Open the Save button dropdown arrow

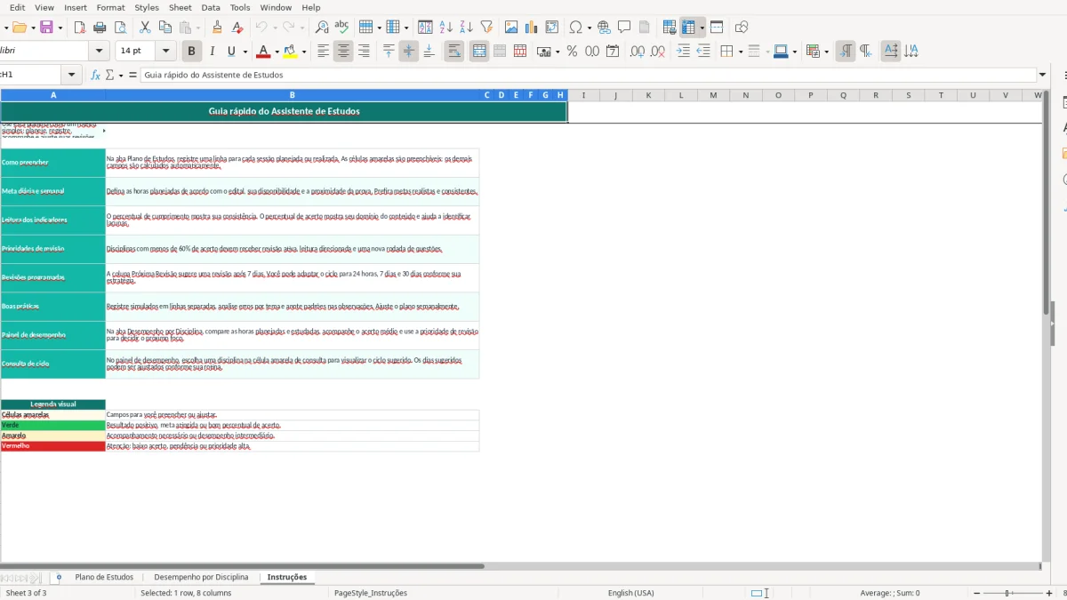coord(60,28)
